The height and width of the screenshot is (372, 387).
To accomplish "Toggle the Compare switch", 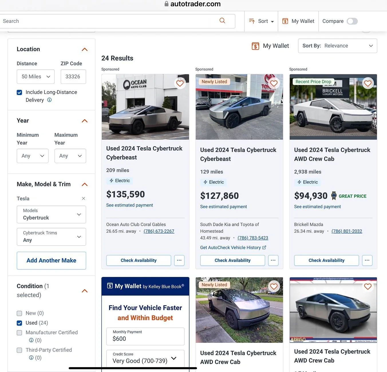I will (352, 21).
